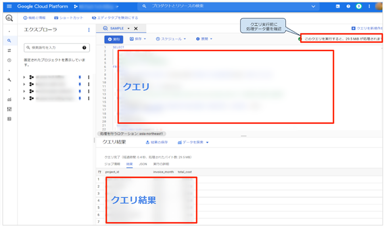The image size is (384, 226).
Task: Click the processing location asia-northeast1 chip
Action: click(132, 134)
